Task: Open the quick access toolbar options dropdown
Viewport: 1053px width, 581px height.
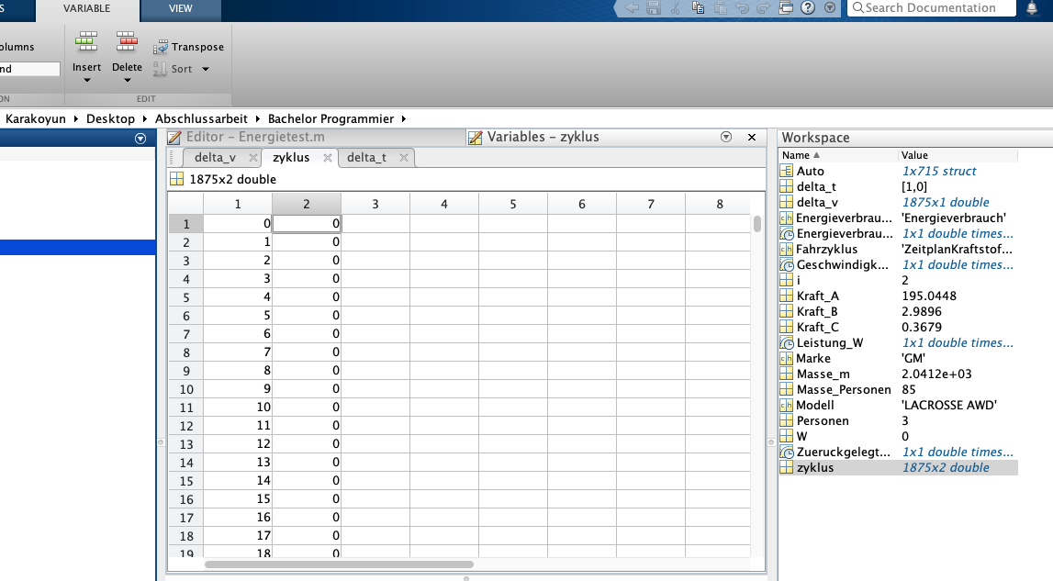Action: pyautogui.click(x=830, y=8)
